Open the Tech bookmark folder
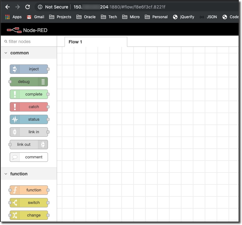This screenshot has width=242, height=225. coord(109,17)
